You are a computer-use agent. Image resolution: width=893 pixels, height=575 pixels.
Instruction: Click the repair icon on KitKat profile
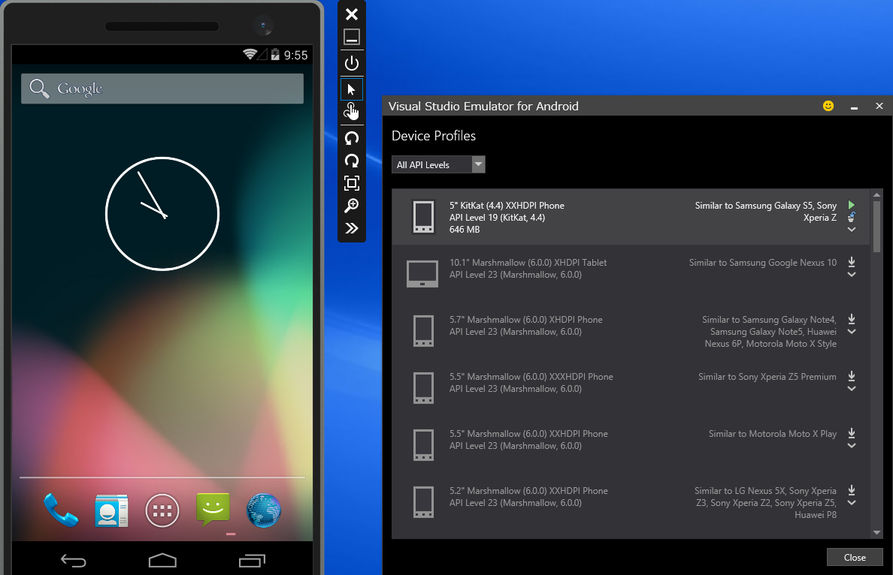click(851, 217)
